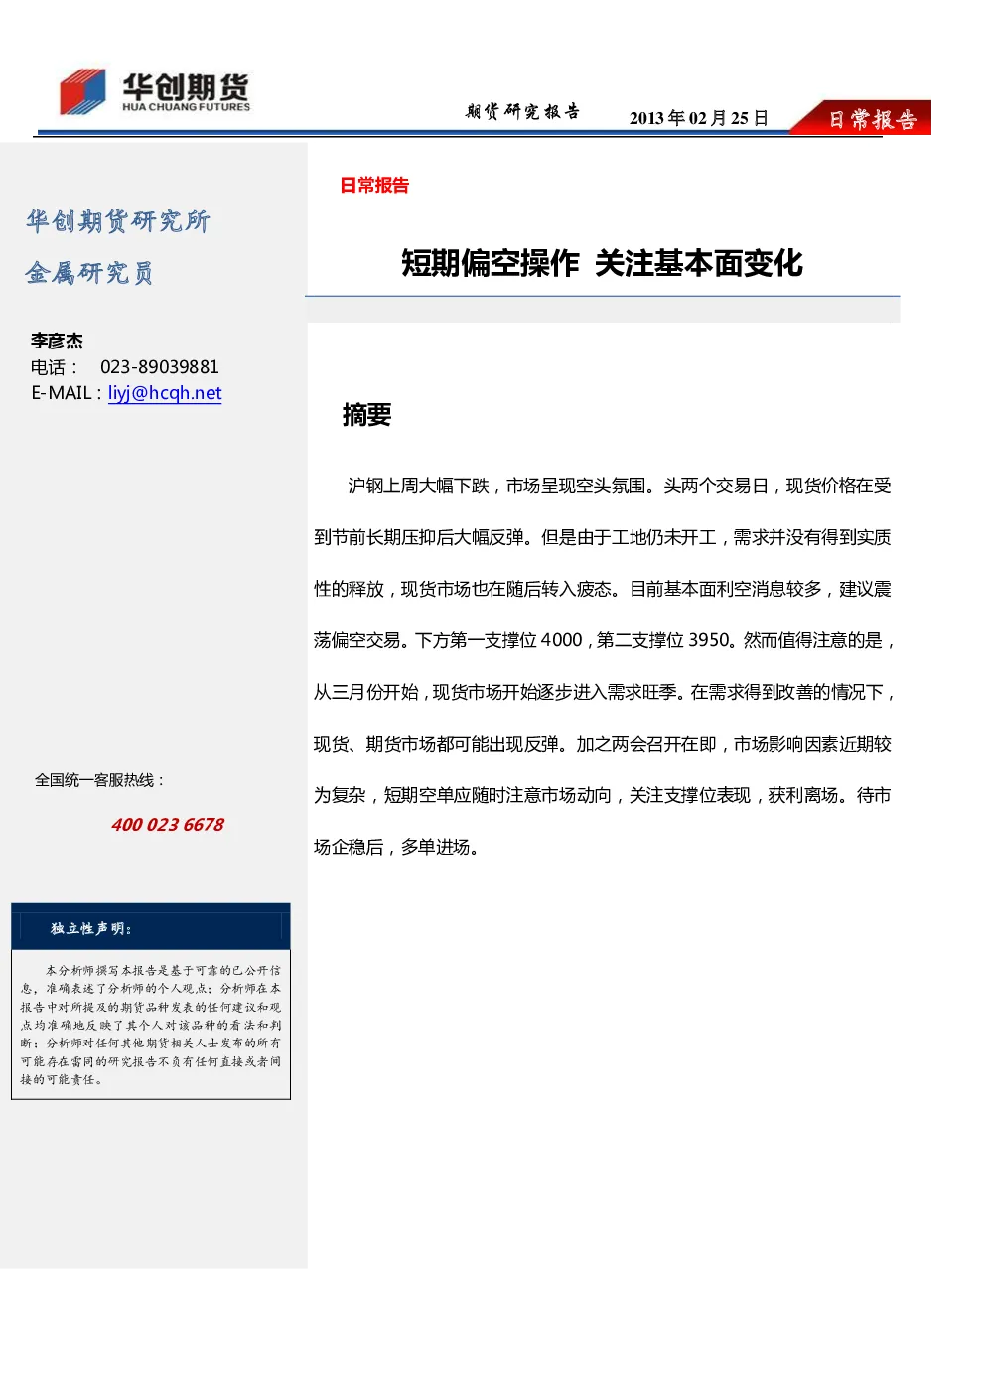Click the Hua Chuang Futures cube logo

point(82,91)
